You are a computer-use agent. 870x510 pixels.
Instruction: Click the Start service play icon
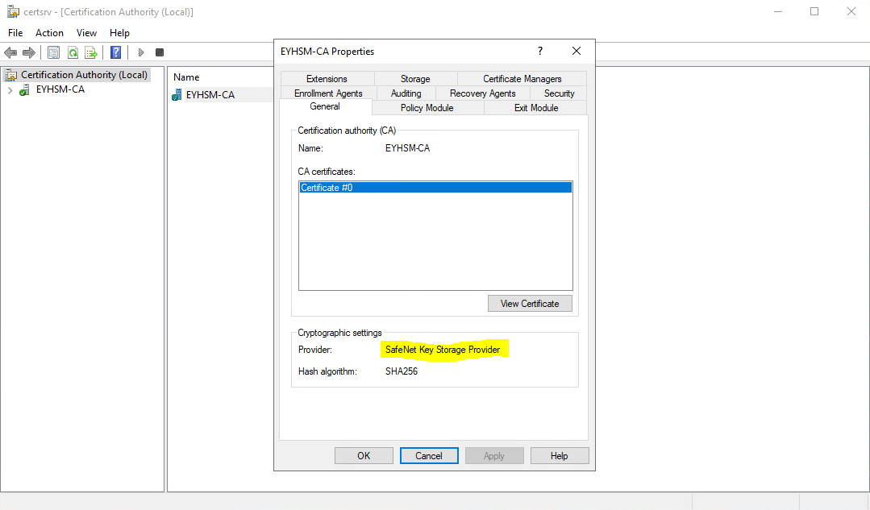(141, 52)
